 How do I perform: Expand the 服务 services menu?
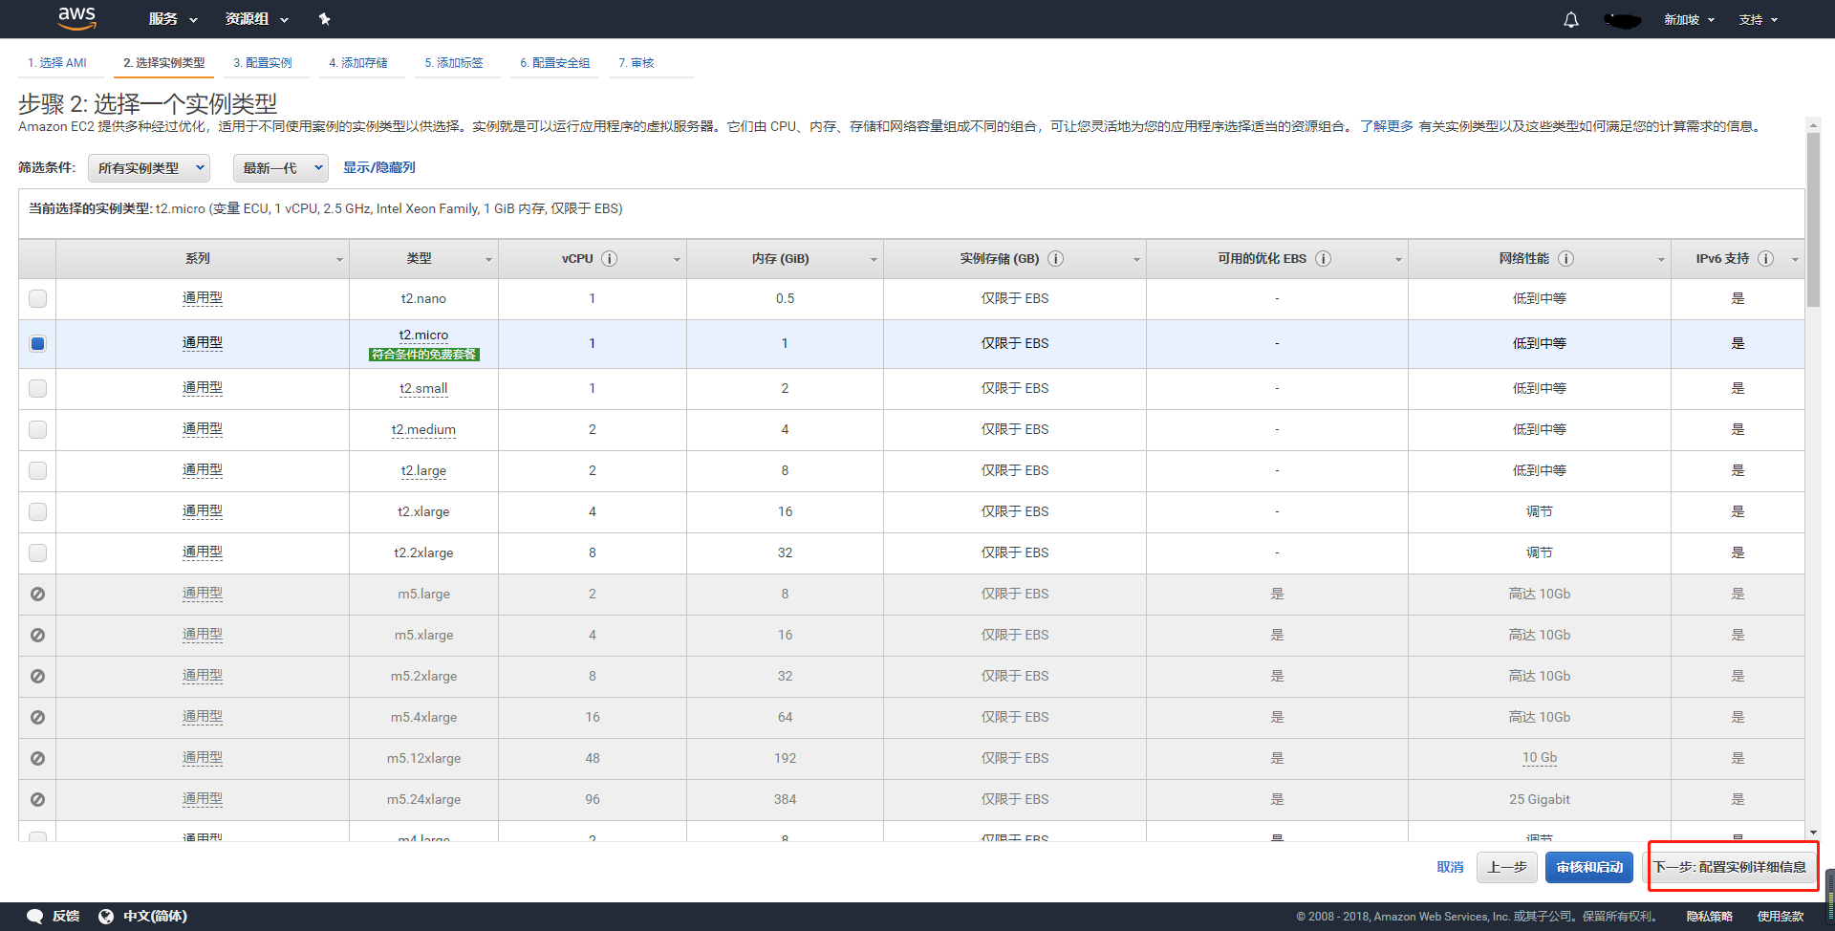tap(173, 19)
